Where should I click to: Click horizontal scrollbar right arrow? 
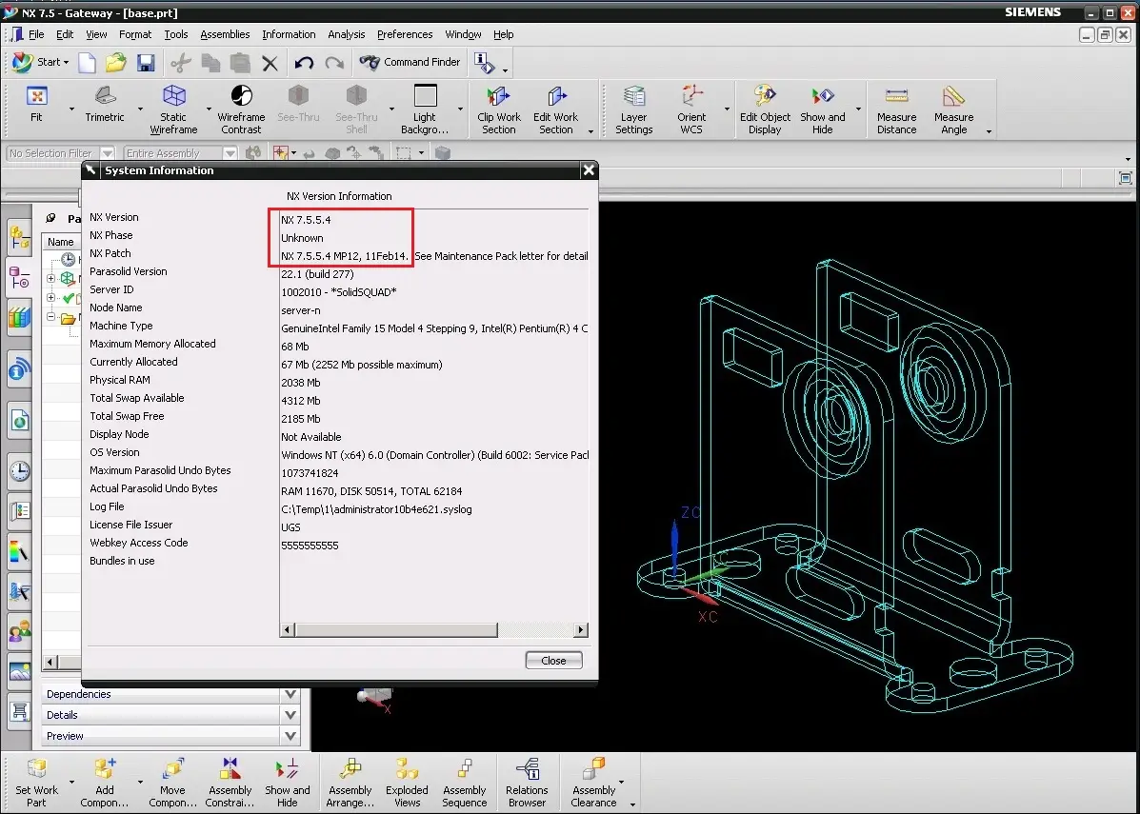pos(580,629)
